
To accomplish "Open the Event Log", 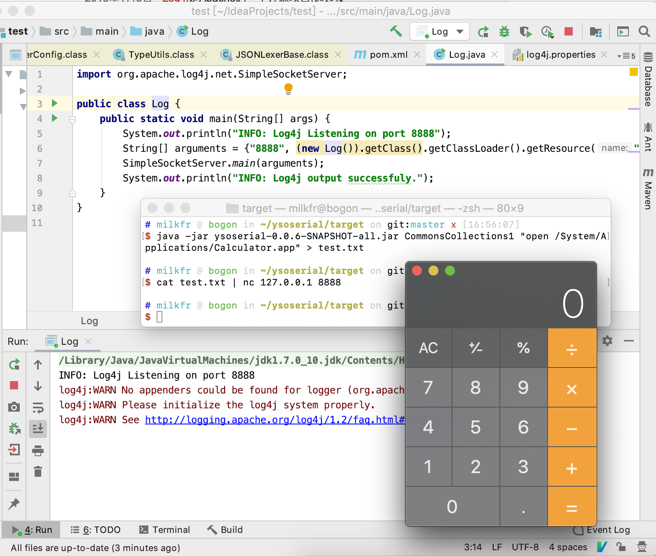I will tap(602, 530).
